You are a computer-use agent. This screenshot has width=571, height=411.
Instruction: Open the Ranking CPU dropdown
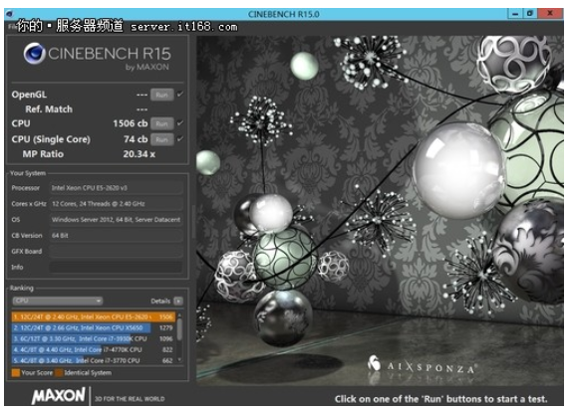[x=58, y=301]
